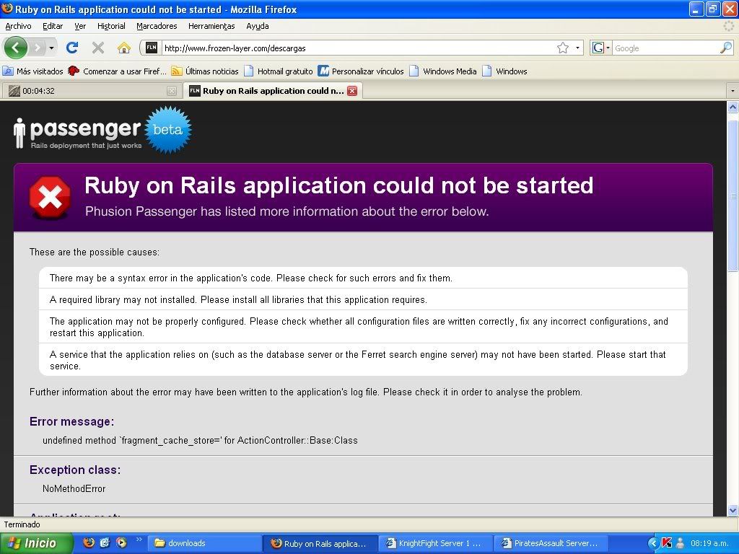This screenshot has height=554, width=739.
Task: Minimize the Firefox window
Action: 696,9
